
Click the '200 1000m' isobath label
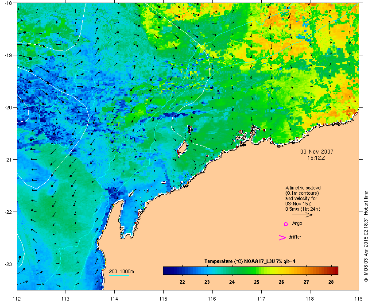(121, 271)
